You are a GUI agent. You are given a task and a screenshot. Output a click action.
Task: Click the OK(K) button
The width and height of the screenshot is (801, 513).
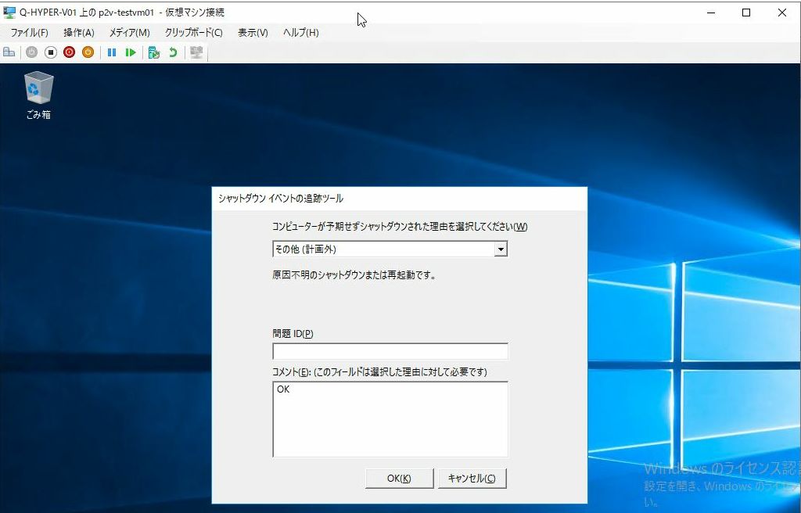[399, 479]
